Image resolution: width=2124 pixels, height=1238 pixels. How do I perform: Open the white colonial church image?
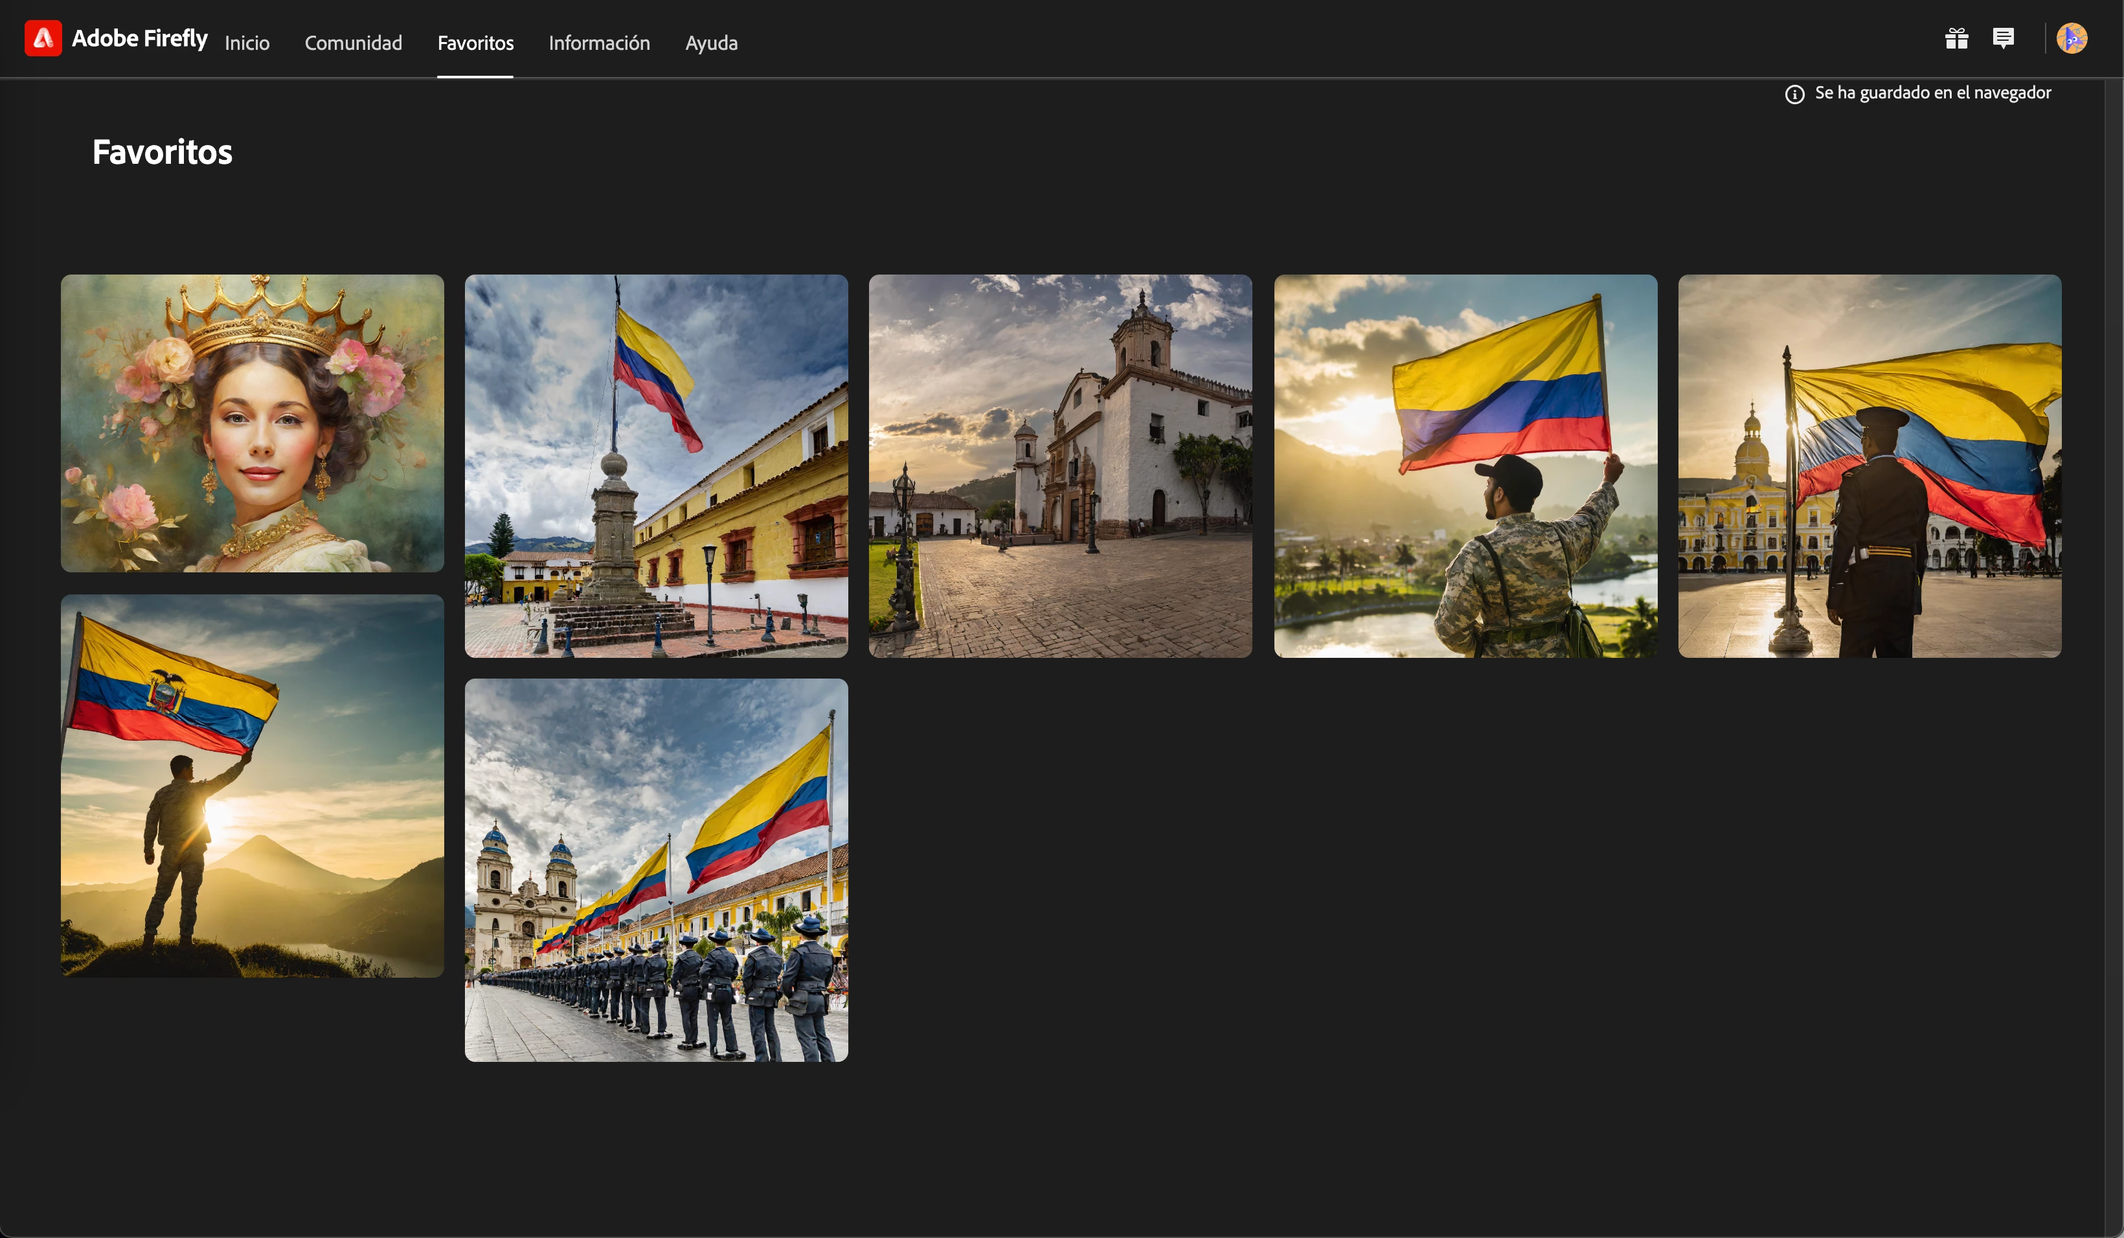point(1060,465)
